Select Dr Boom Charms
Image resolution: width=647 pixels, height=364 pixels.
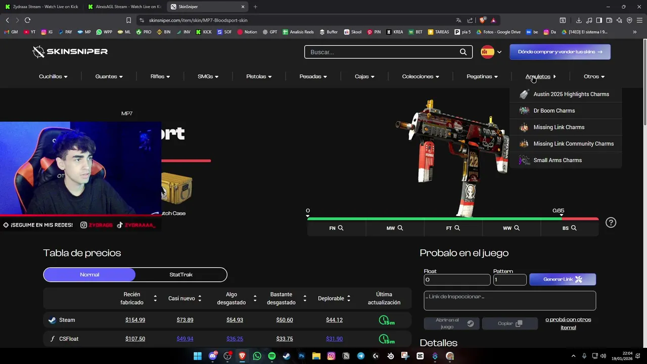coord(566,111)
